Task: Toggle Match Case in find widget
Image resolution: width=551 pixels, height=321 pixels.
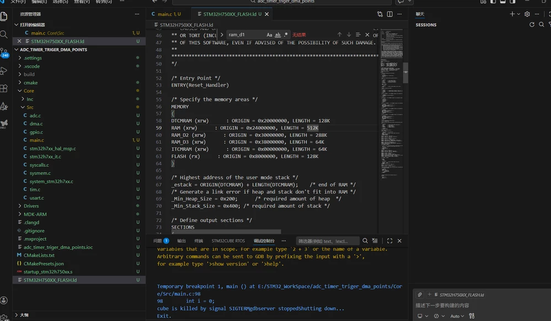Action: (269, 35)
